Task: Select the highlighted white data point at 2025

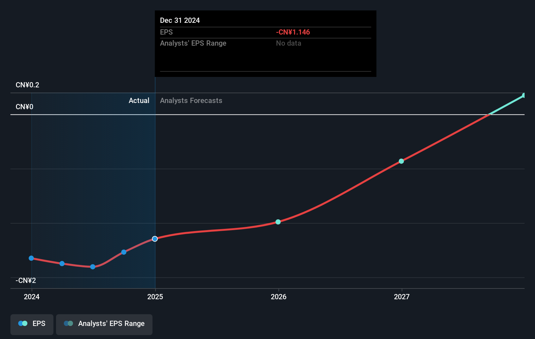Action: pos(155,239)
